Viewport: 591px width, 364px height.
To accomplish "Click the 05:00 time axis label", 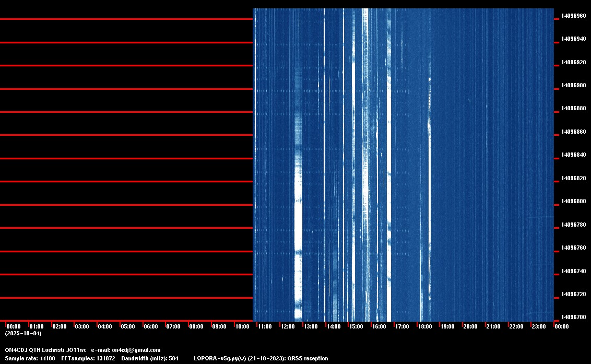I will coord(128,326).
